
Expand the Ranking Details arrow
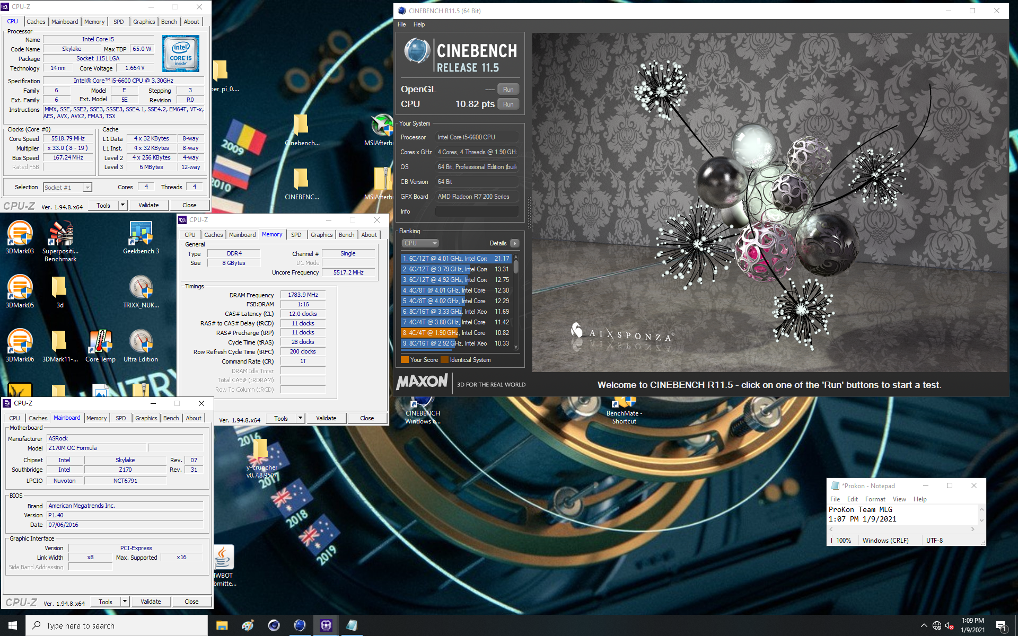coord(514,243)
